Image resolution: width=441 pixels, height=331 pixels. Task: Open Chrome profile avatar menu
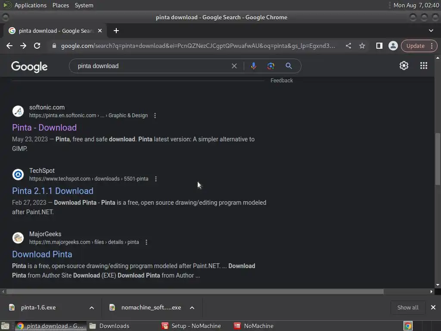click(x=393, y=46)
